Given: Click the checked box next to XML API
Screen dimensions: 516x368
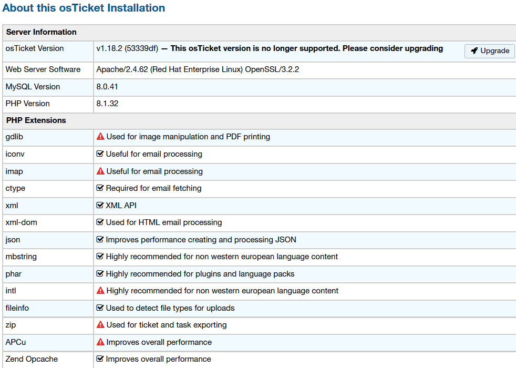Looking at the screenshot, I should click(100, 206).
